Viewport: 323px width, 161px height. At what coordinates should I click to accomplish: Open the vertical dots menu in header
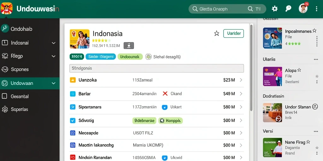tap(317, 8)
